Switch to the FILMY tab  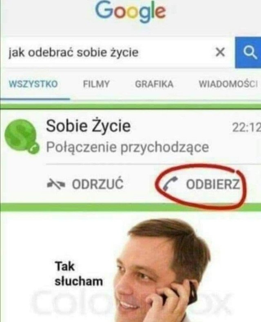tap(96, 84)
